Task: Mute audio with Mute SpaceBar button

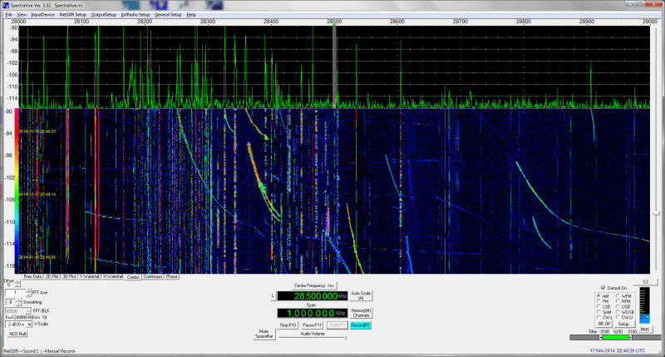Action: click(264, 334)
